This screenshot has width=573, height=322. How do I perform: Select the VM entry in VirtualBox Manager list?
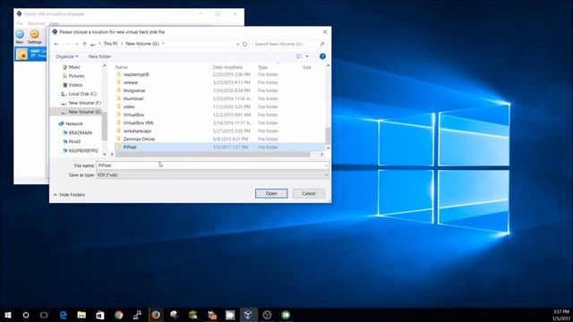pyautogui.click(x=30, y=55)
